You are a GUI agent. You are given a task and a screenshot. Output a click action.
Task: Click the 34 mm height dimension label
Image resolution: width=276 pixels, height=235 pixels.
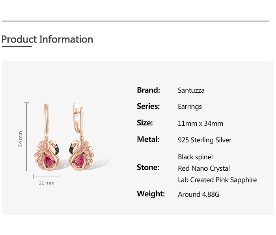20,139
